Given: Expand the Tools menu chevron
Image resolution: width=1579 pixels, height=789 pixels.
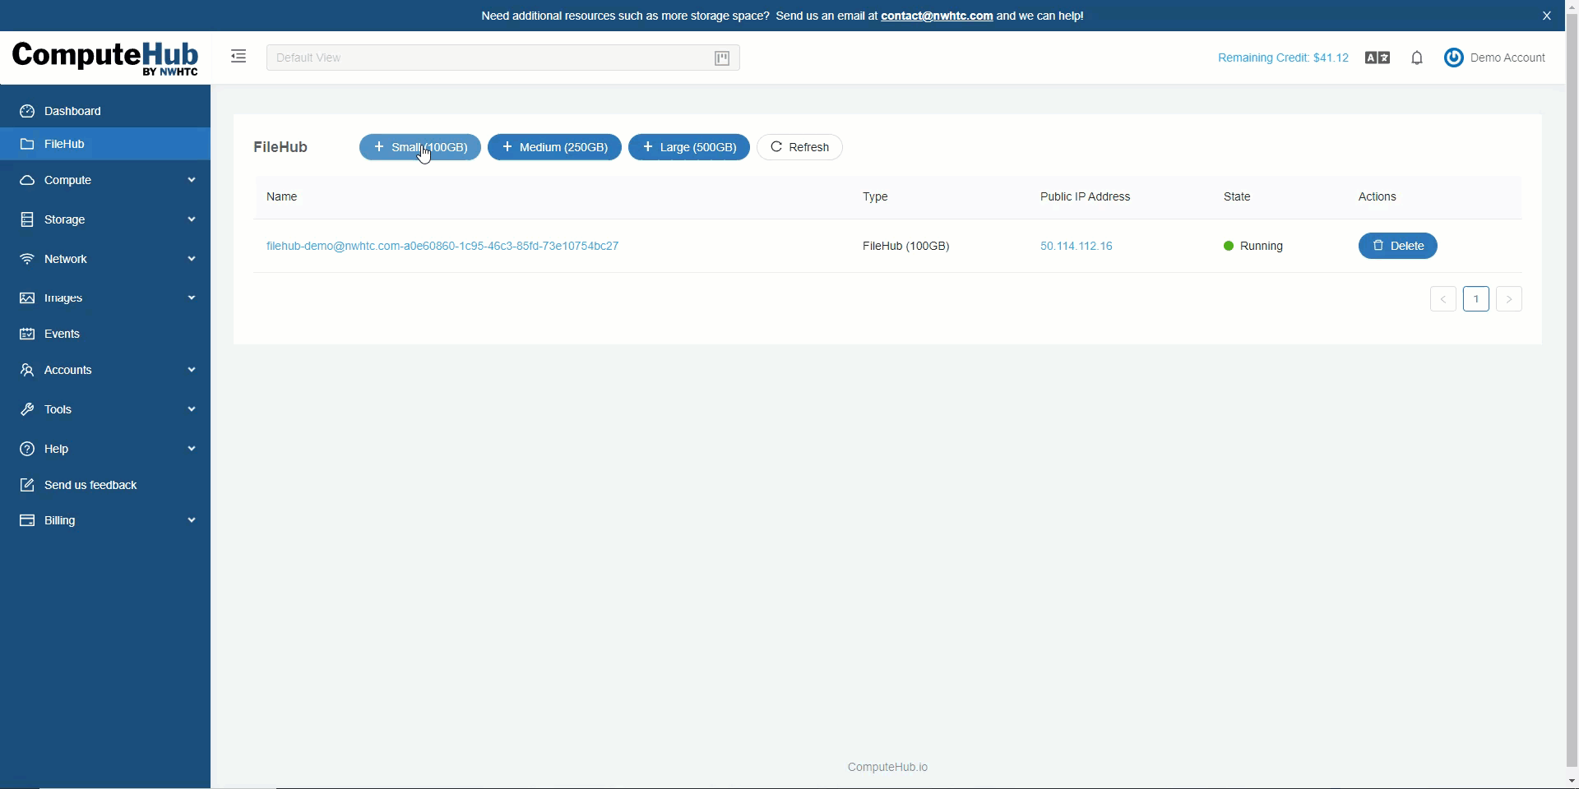Looking at the screenshot, I should [x=192, y=409].
